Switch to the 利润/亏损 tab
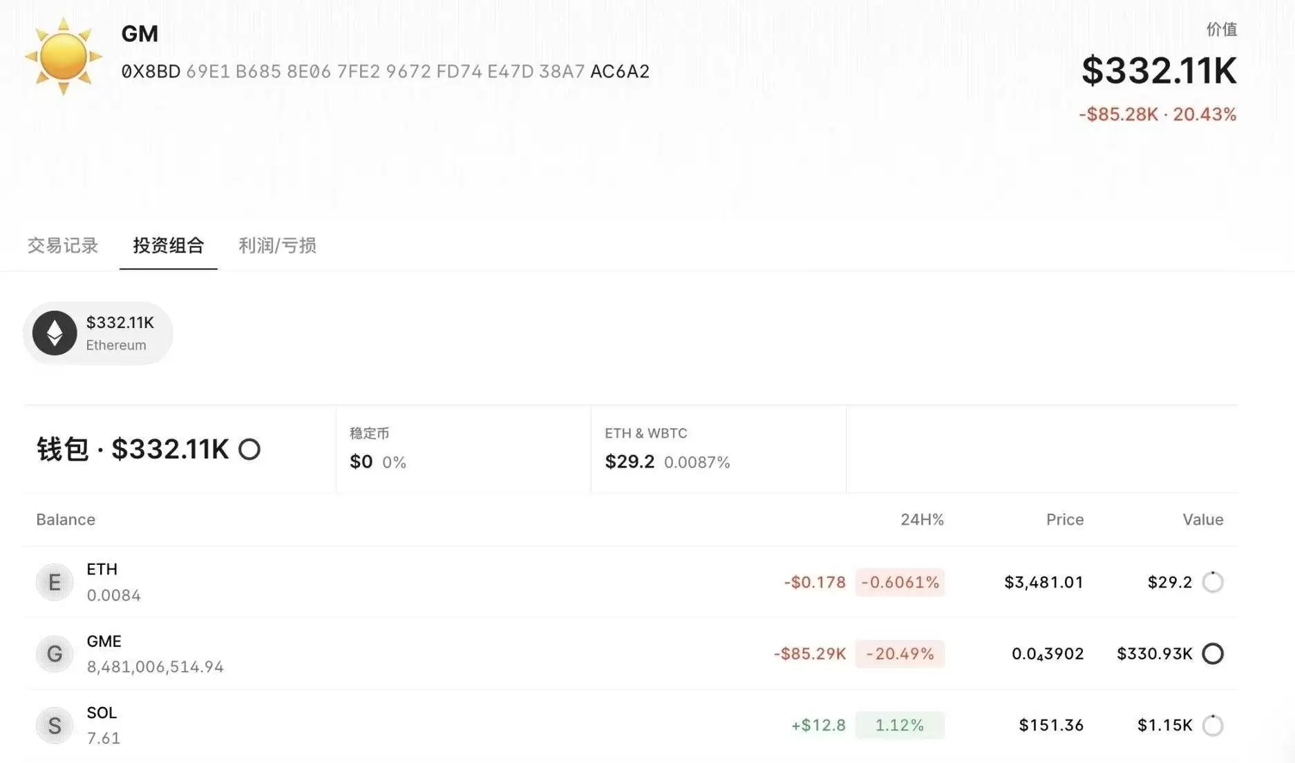Screen dimensions: 1295x763 [277, 246]
